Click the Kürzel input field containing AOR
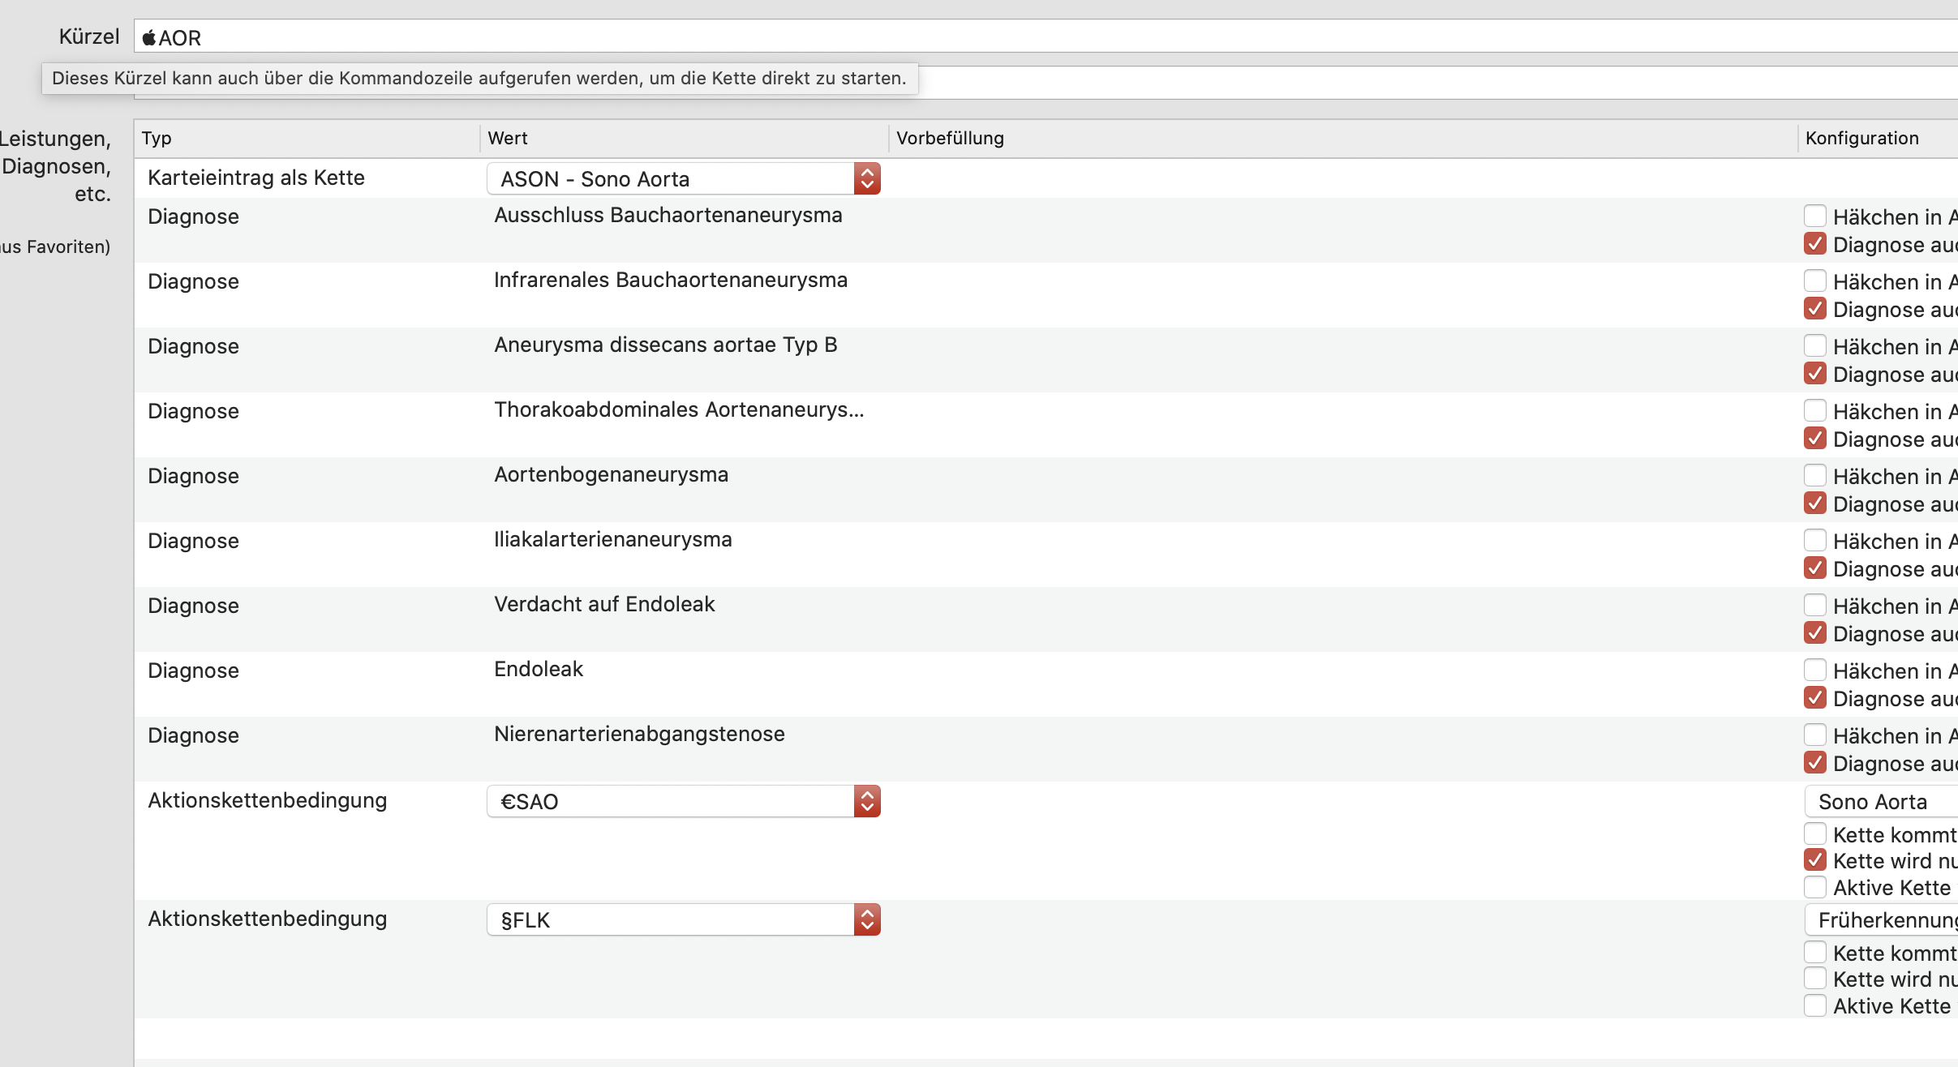 pyautogui.click(x=1046, y=37)
